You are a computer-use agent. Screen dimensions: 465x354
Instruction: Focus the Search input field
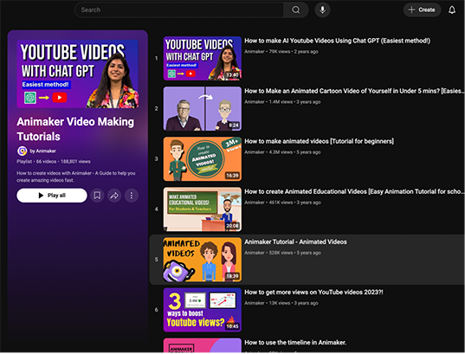(179, 10)
